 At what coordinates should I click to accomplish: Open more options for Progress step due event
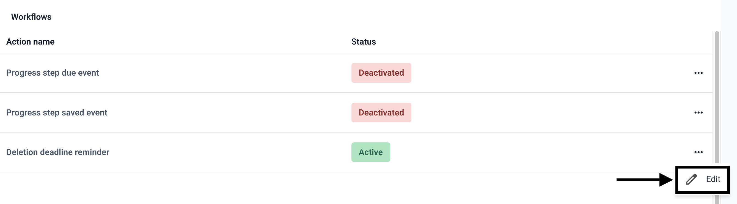[x=698, y=73]
